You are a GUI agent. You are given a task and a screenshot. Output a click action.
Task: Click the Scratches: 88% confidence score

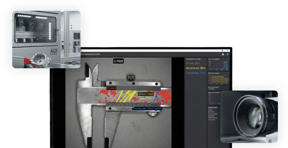pyautogui.click(x=196, y=68)
